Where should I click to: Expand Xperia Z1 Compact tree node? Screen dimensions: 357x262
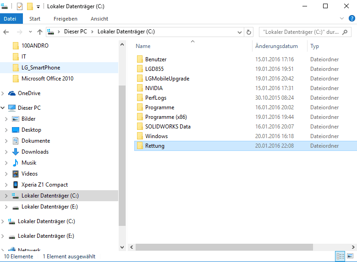click(6, 185)
